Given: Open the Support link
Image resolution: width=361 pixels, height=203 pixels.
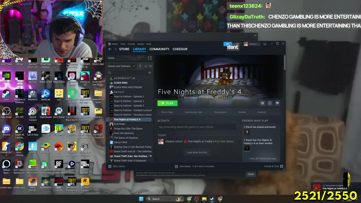Looking at the screenshot, I should [262, 112].
